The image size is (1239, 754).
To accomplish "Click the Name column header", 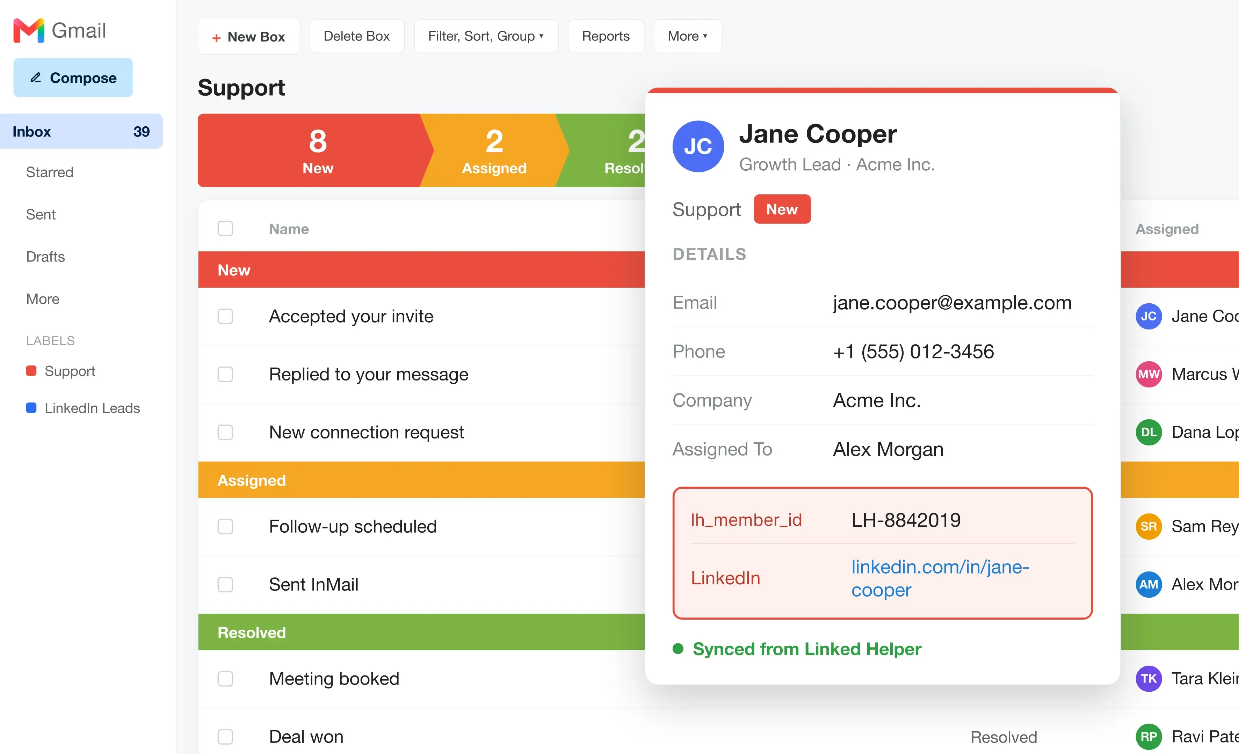I will (x=289, y=229).
